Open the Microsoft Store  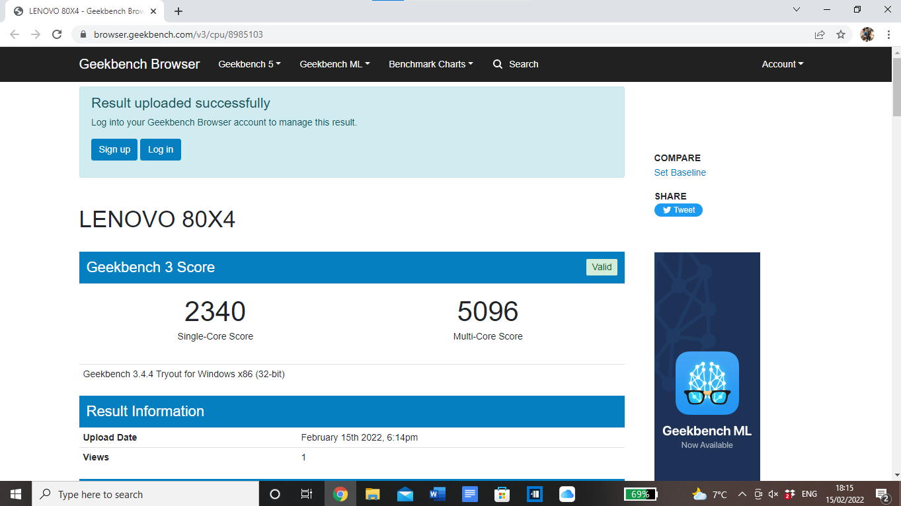click(502, 493)
